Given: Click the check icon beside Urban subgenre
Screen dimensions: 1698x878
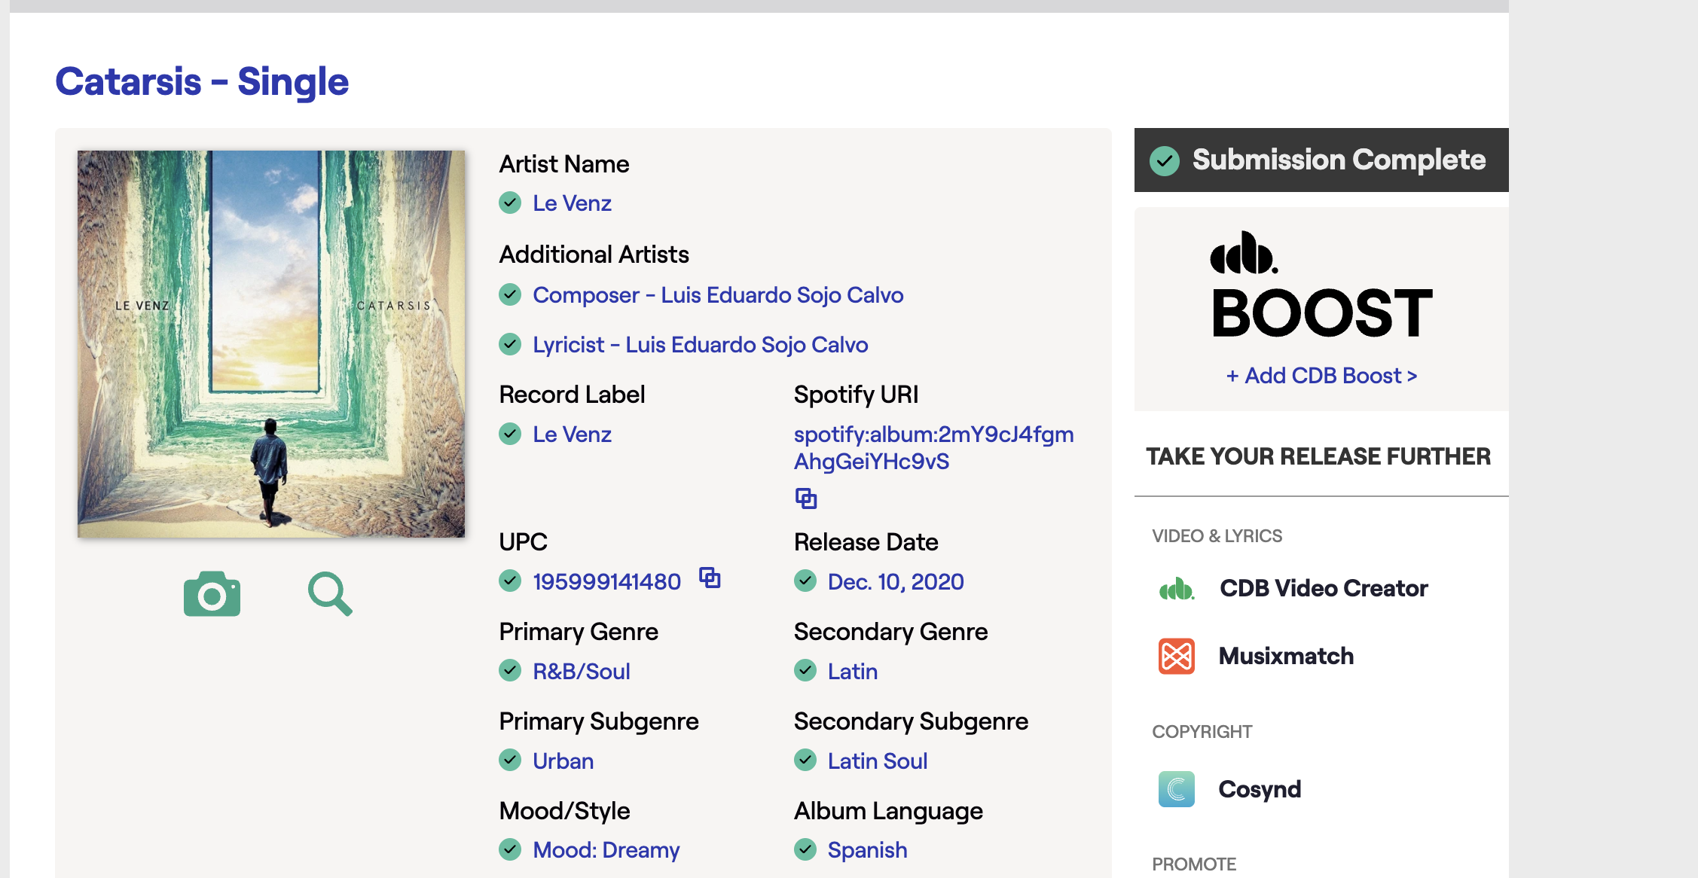Looking at the screenshot, I should [x=510, y=760].
